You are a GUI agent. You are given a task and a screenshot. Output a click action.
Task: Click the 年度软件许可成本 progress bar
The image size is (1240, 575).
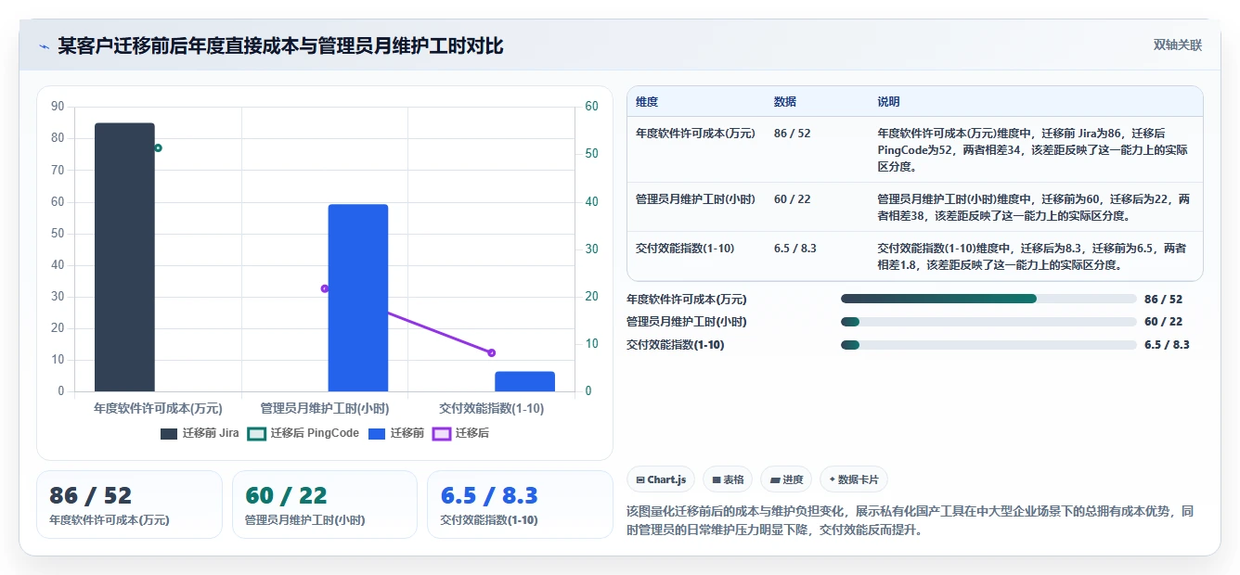988,299
